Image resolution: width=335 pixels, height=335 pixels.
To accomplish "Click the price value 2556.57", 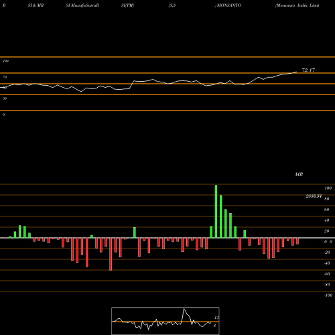I will pos(314,196).
